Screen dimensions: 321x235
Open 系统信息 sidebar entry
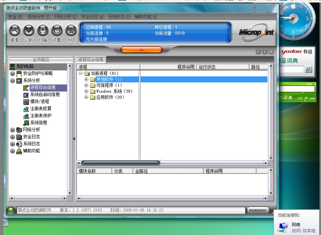(39, 123)
